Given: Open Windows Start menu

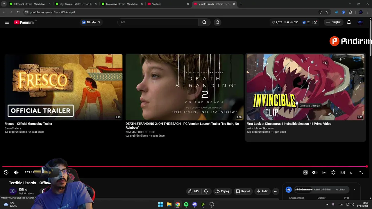Looking at the screenshot, I should [160, 204].
